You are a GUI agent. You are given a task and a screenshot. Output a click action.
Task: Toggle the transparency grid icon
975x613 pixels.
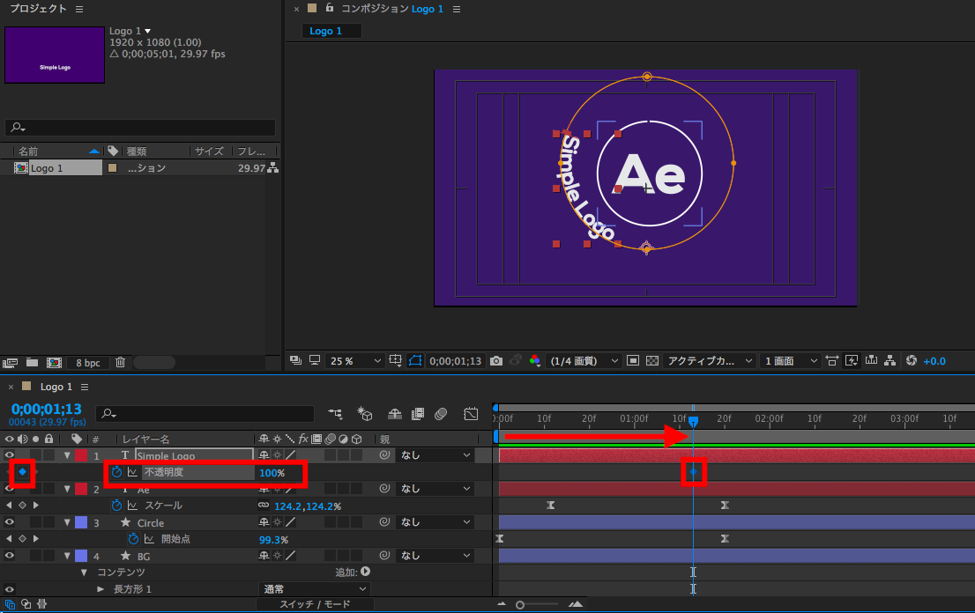pyautogui.click(x=652, y=361)
